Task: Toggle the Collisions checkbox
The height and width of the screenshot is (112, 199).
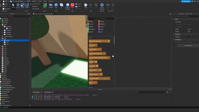Action: point(31,6)
